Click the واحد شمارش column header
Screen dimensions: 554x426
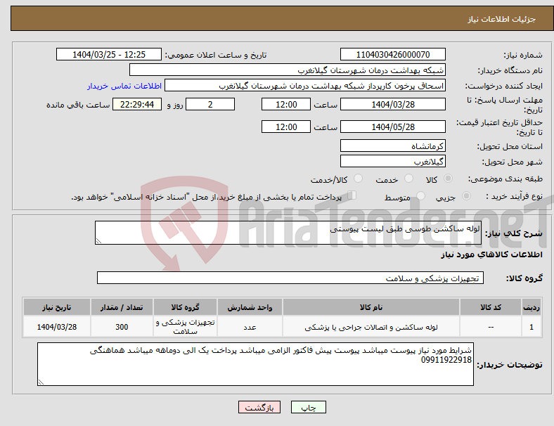tap(250, 307)
